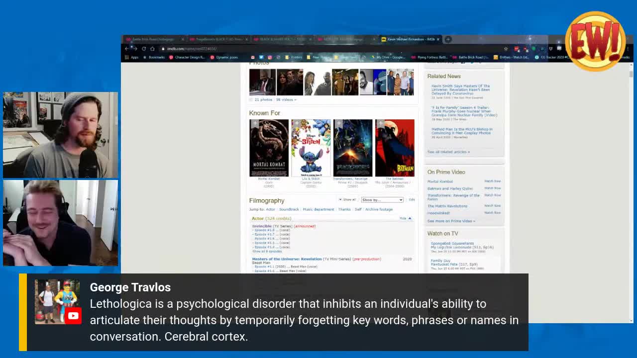Open the Mortal Kombat poster thumbnail

(269, 148)
